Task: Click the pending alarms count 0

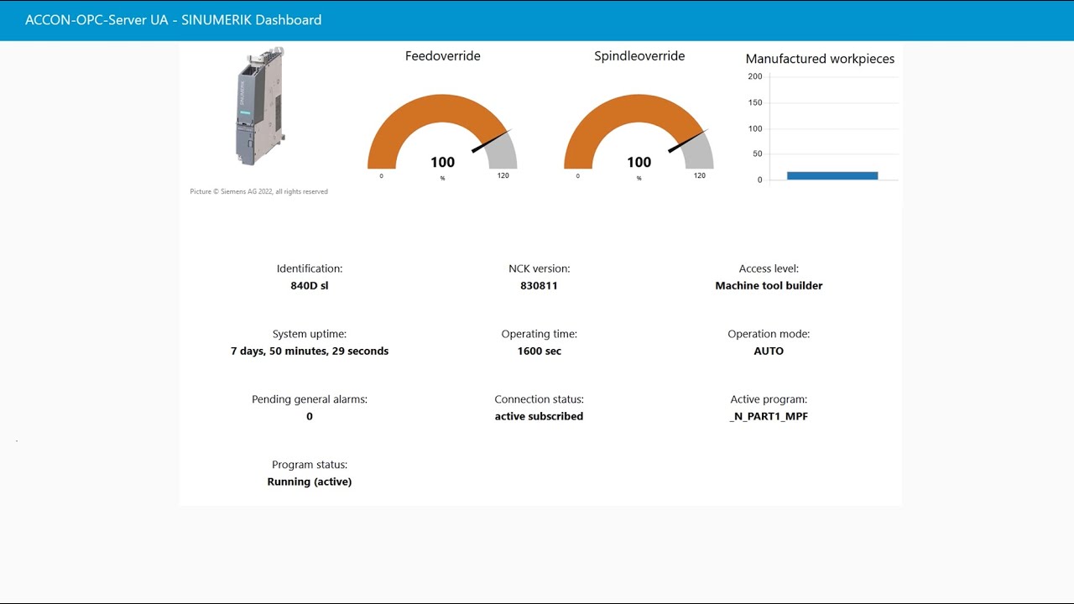Action: point(310,417)
